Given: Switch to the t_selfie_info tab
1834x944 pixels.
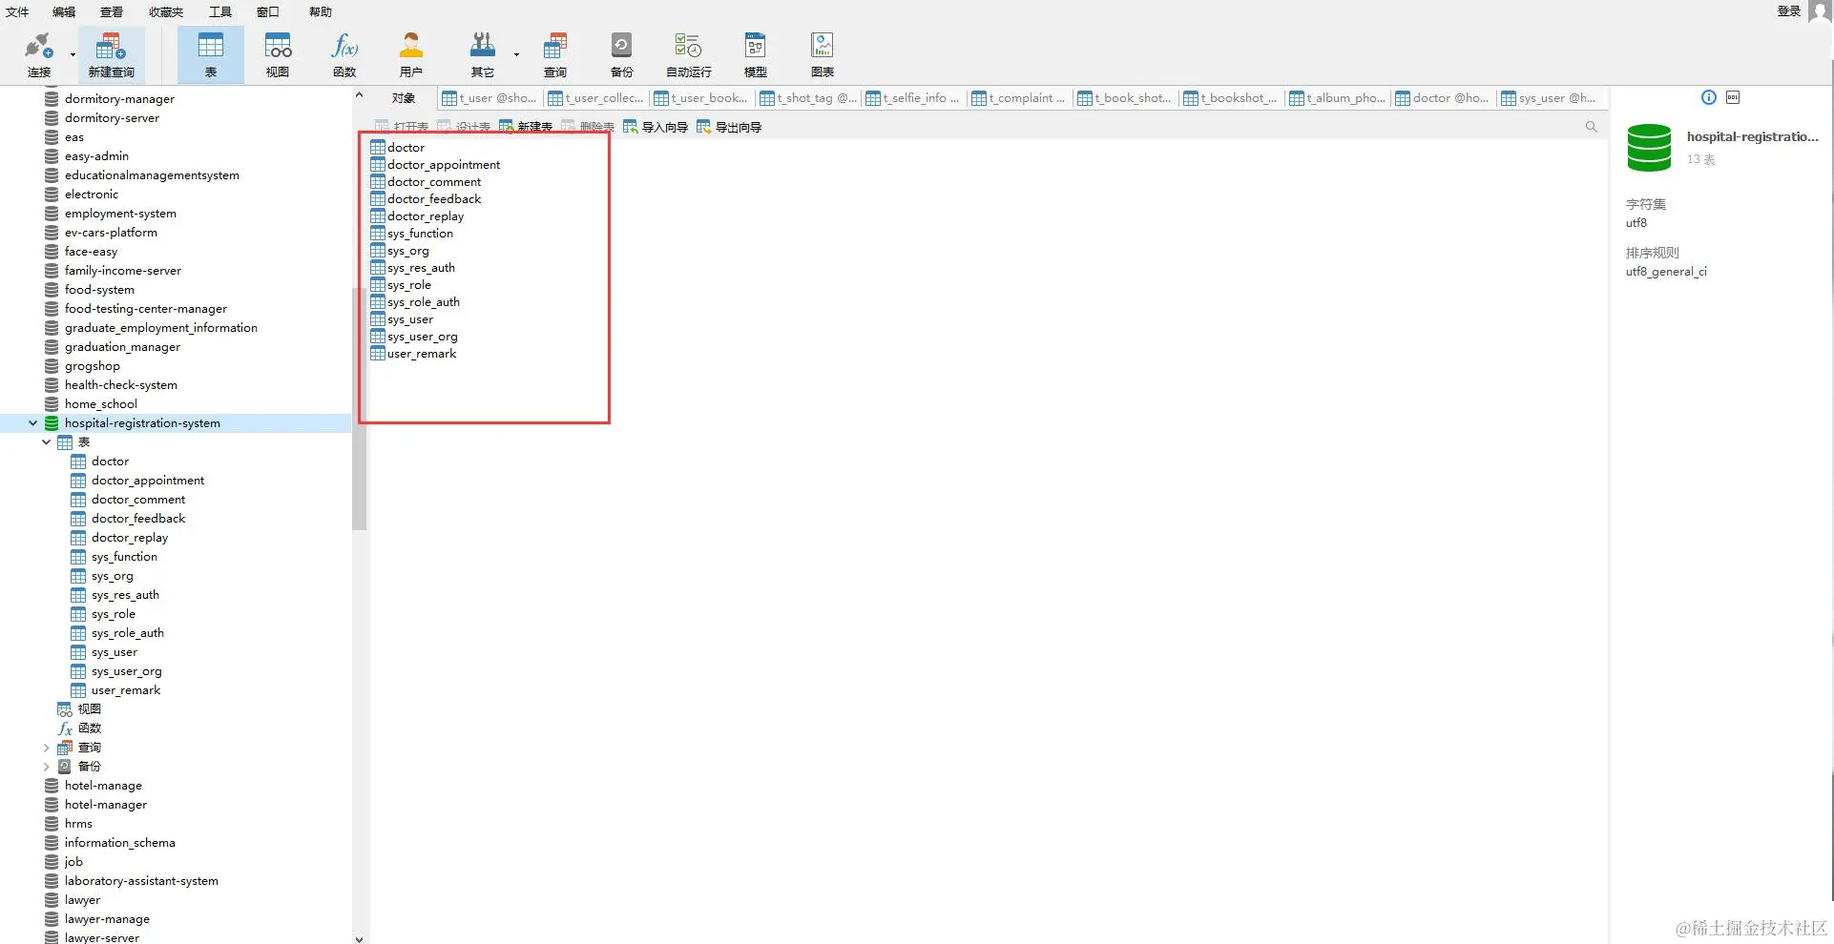Looking at the screenshot, I should coord(913,98).
